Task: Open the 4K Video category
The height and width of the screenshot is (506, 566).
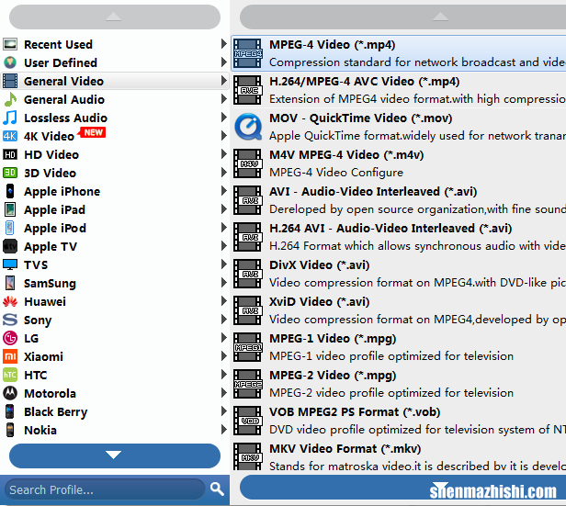Action: pos(49,136)
